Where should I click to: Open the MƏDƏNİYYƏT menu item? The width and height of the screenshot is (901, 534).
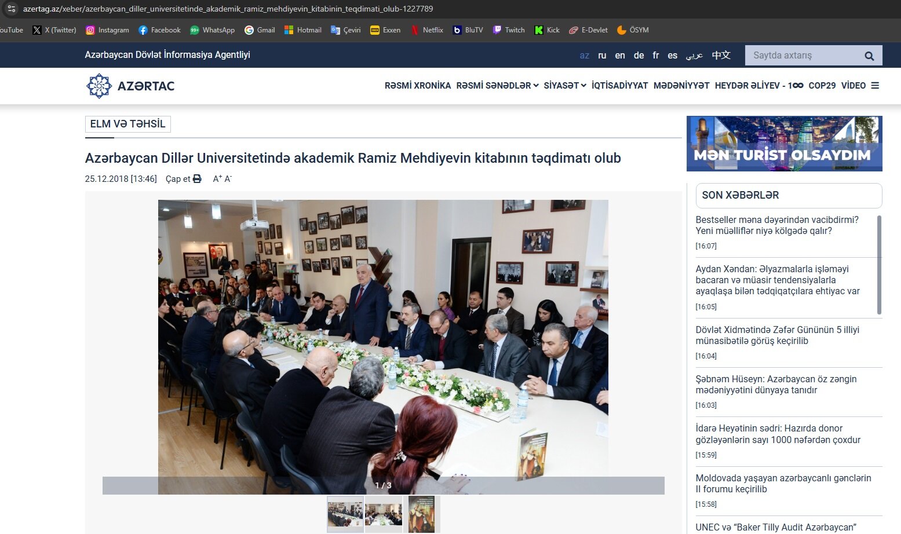(681, 86)
